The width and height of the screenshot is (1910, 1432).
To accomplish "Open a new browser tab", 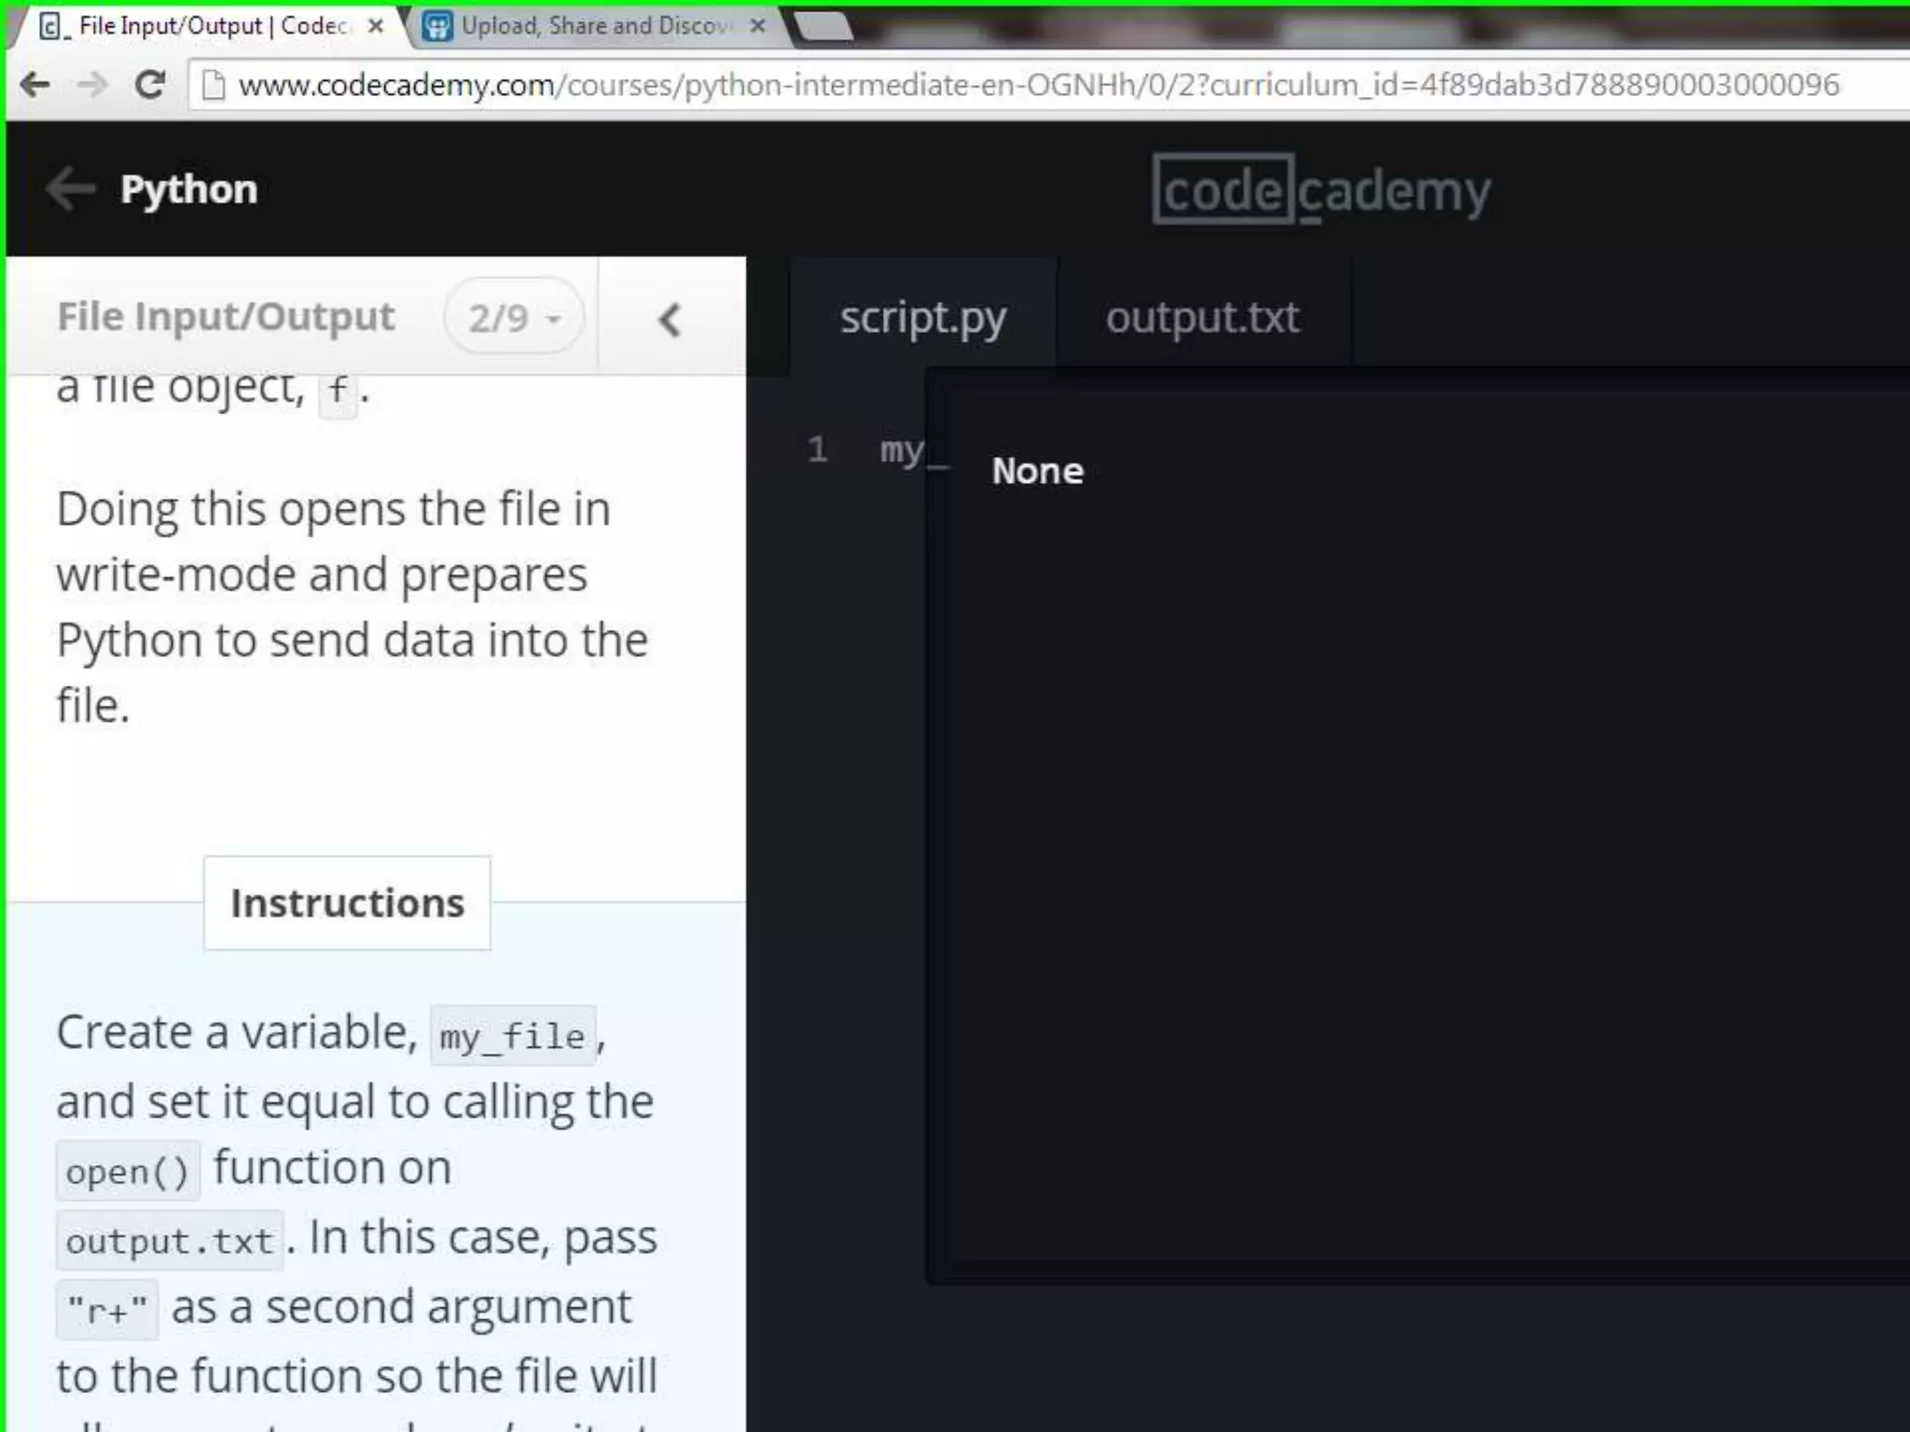I will tap(824, 26).
